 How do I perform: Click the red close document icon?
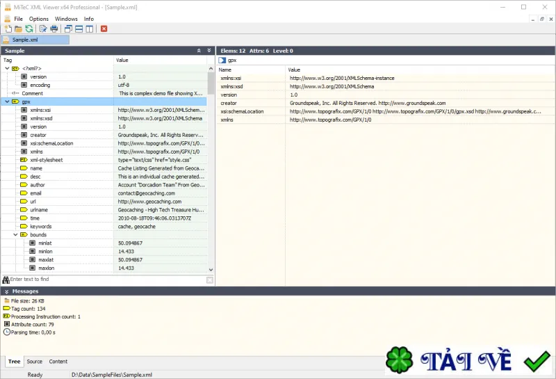point(104,29)
